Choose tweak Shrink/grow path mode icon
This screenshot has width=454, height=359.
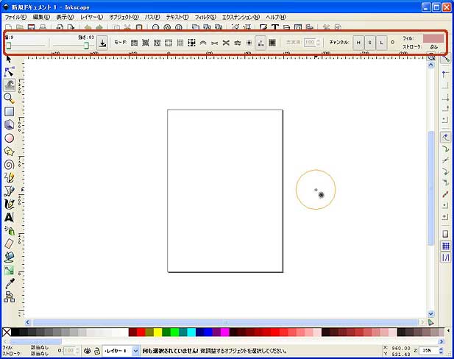(x=215, y=43)
